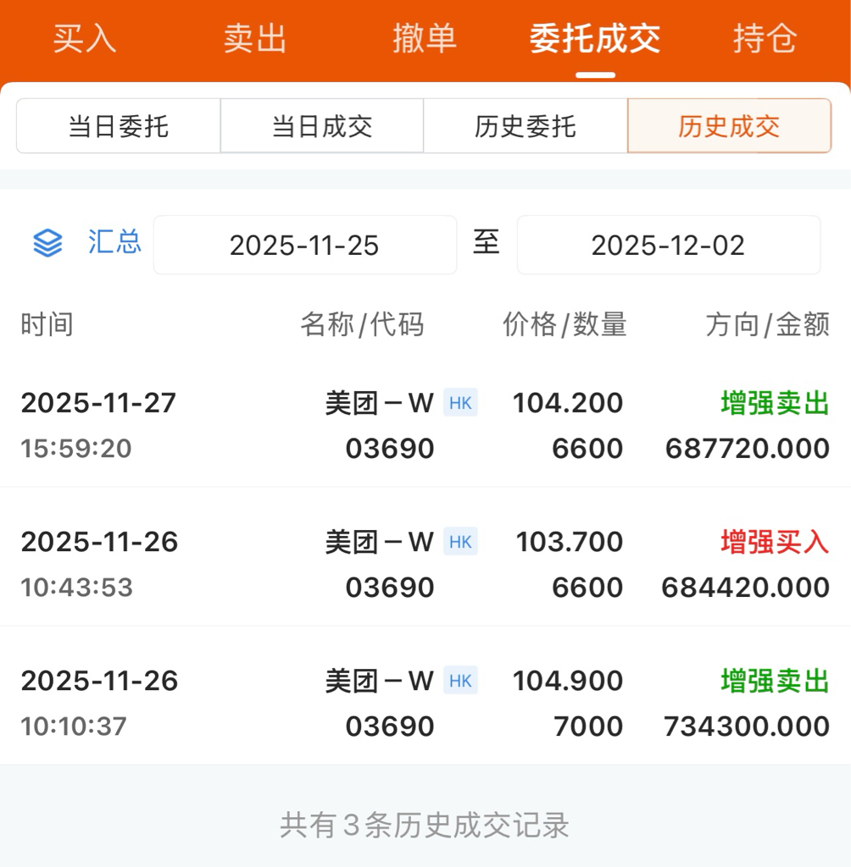Click 美团-W in the 10:10:37 trade
The height and width of the screenshot is (867, 851).
click(x=379, y=680)
